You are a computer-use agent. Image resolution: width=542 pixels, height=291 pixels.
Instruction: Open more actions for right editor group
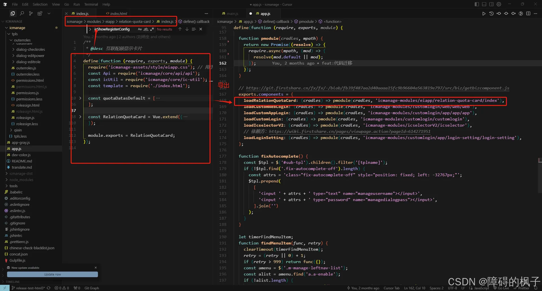[x=536, y=14]
